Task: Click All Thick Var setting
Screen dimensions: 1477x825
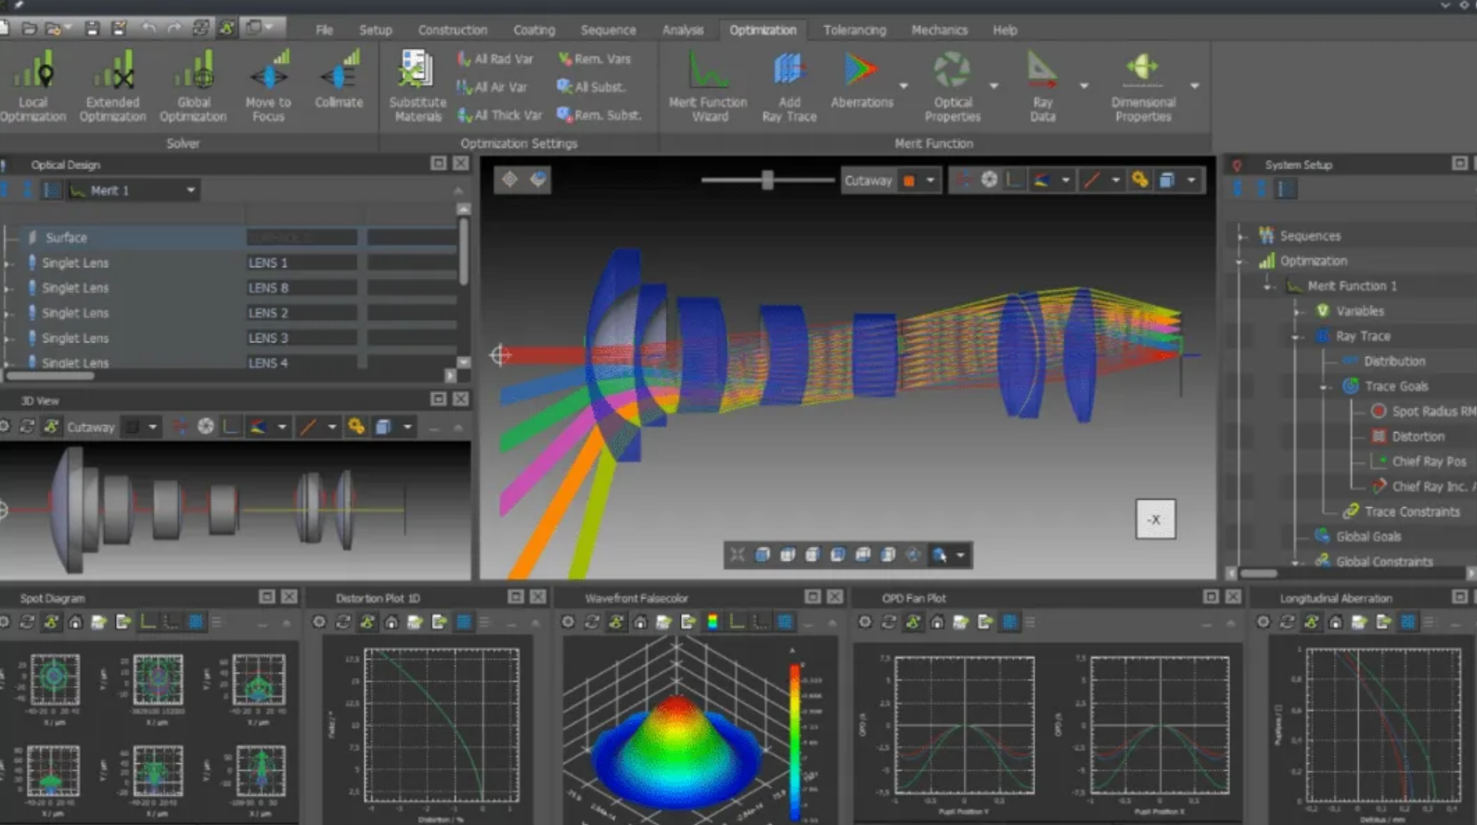Action: (x=499, y=115)
